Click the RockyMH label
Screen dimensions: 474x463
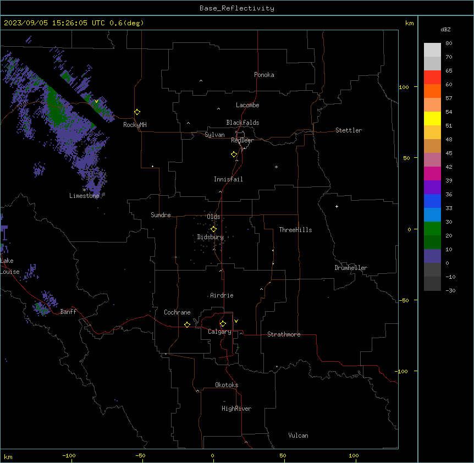135,125
